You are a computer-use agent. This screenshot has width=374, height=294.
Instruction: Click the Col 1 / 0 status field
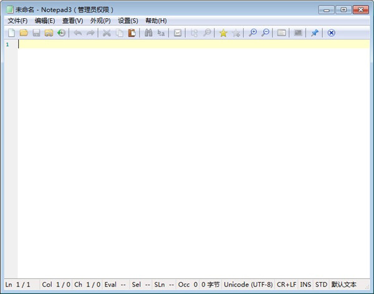[56, 285]
